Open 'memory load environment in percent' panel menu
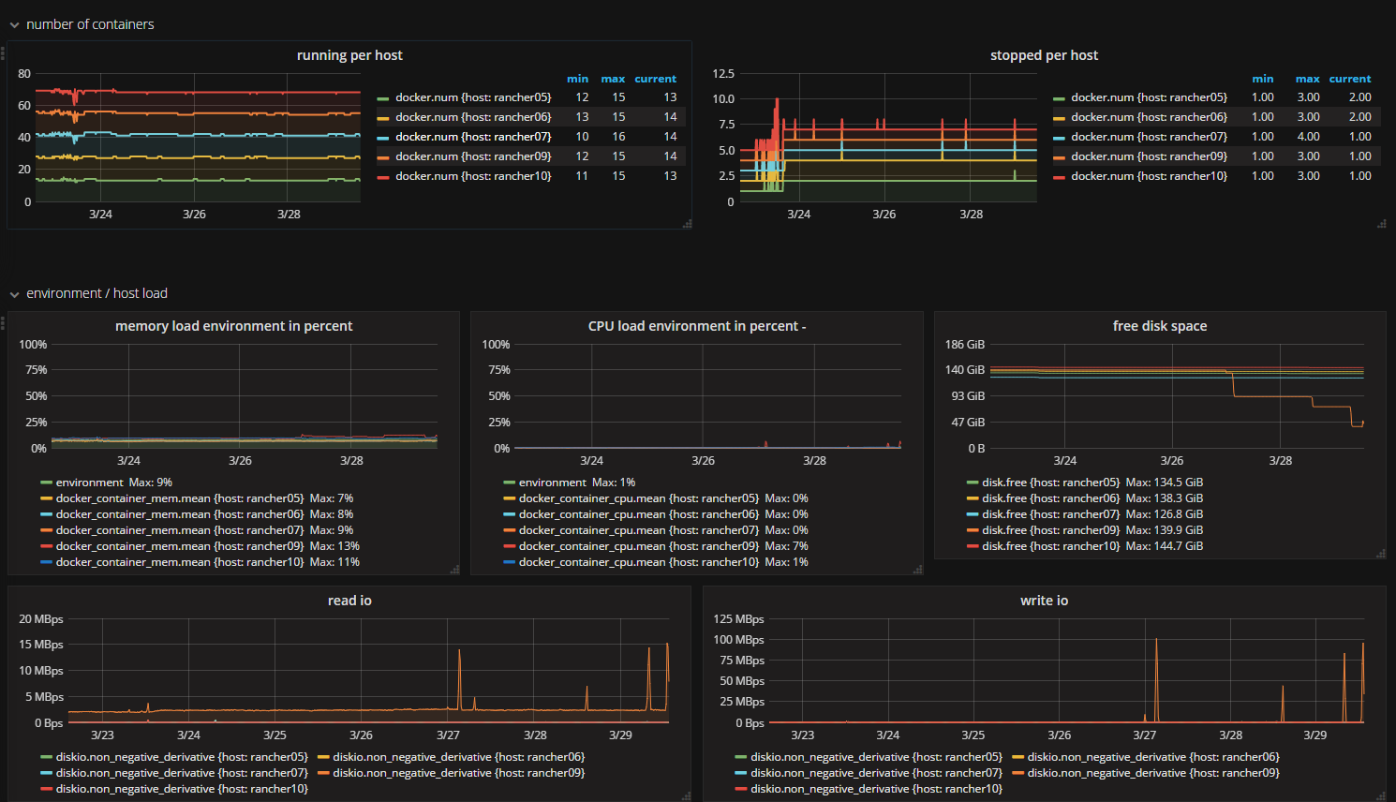1396x802 pixels. pos(233,326)
